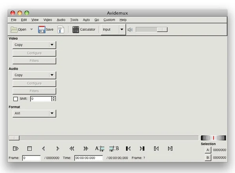Viewport: 235px width, 173px height.
Task: Click the Selection B: button
Action: pyautogui.click(x=208, y=158)
